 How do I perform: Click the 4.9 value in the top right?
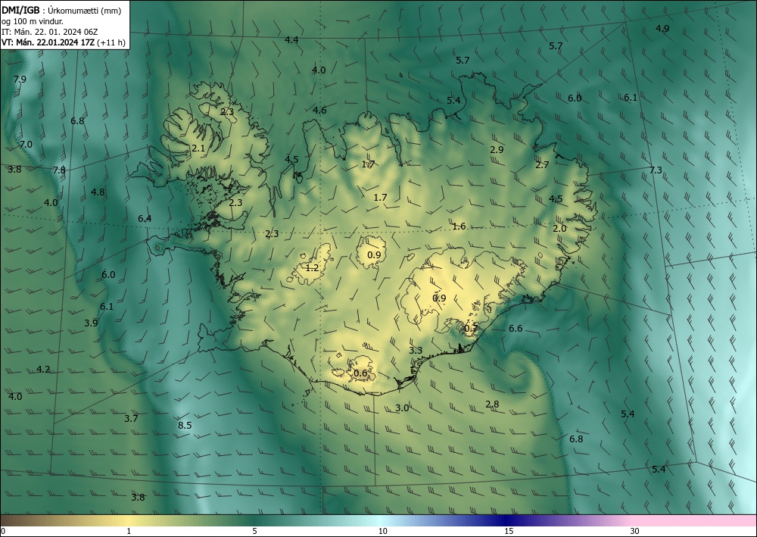click(662, 28)
